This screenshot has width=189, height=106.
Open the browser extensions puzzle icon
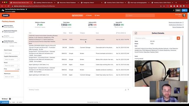click(x=177, y=6)
